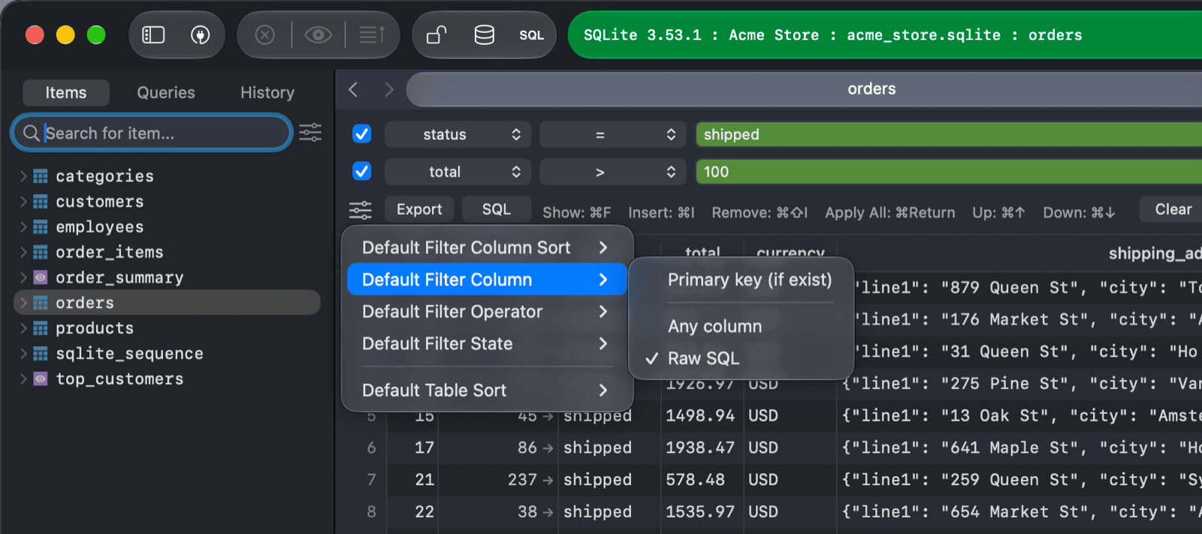Click the customers table icon
This screenshot has height=534, width=1202.
pos(41,202)
